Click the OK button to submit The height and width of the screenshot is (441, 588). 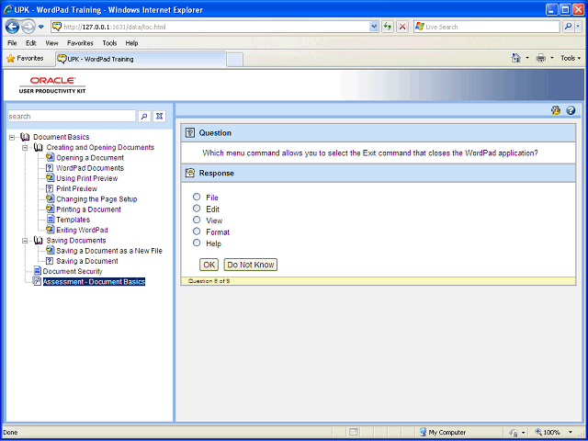pos(209,265)
